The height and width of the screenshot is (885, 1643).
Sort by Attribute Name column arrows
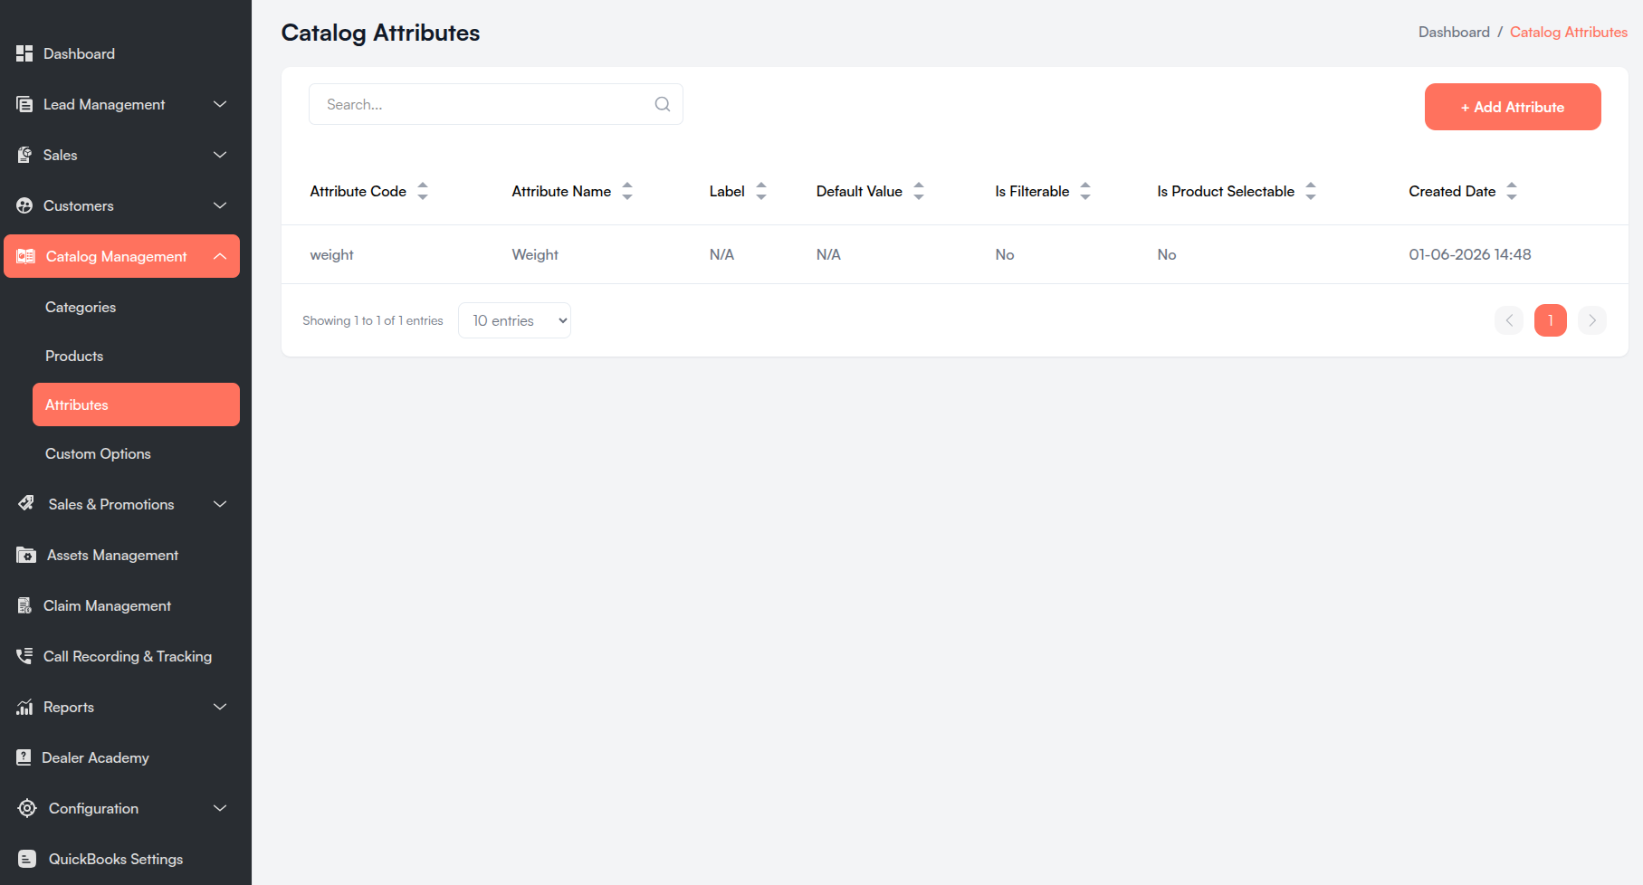click(627, 191)
